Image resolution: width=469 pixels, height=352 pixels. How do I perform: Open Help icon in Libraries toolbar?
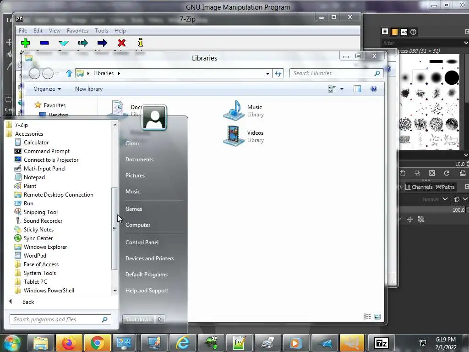(x=374, y=89)
